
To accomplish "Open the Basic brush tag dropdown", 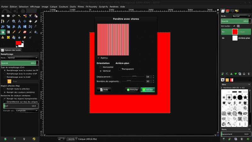I will click(236, 129).
